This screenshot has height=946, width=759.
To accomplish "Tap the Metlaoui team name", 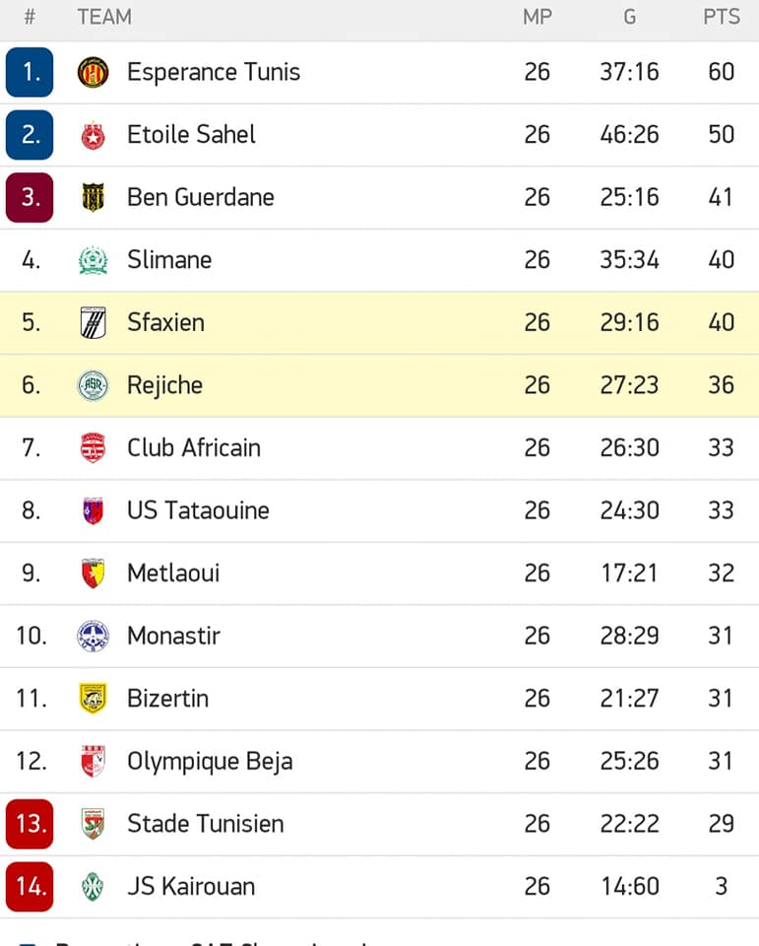I will click(x=173, y=574).
